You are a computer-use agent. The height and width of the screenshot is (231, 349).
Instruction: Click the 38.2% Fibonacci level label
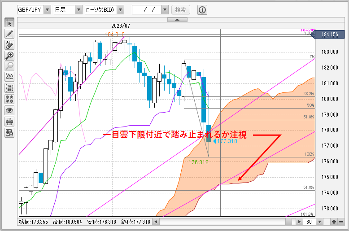pos(309,93)
